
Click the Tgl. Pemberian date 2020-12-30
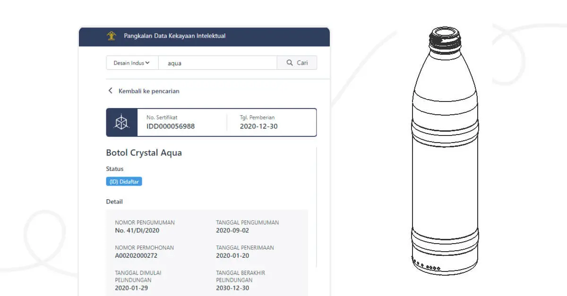tap(259, 127)
